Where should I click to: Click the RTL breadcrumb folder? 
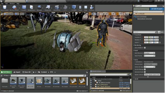[52, 72]
